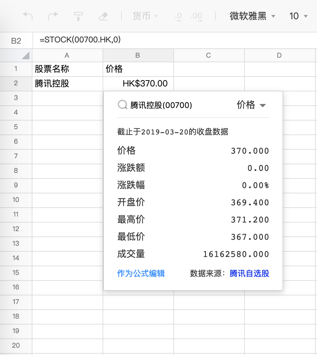Increase decimal places with .00 icon
Screen dimensions: 317x355
point(196,17)
